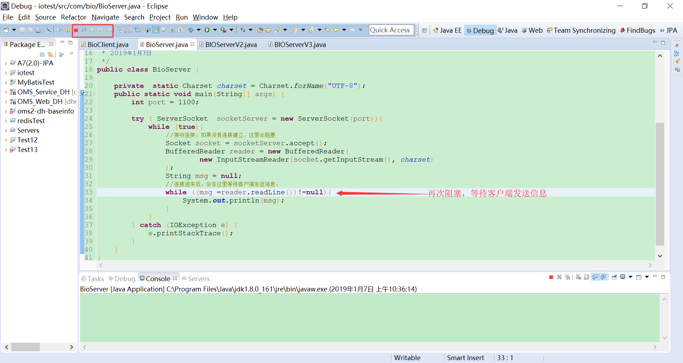This screenshot has width=683, height=363.
Task: Click the Save All icon
Action: coord(30,30)
